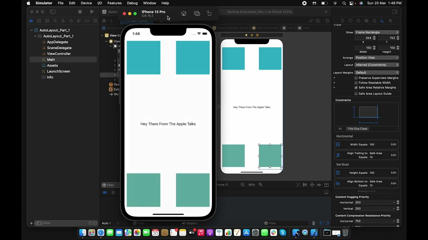The image size is (428, 240).
Task: Click the Xcode Run play button
Action: pyautogui.click(x=92, y=12)
